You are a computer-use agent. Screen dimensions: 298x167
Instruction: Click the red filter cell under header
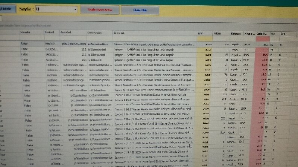(262, 39)
